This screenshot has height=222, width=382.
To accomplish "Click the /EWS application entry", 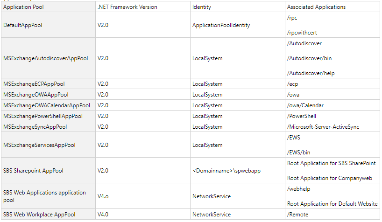I will click(294, 138).
